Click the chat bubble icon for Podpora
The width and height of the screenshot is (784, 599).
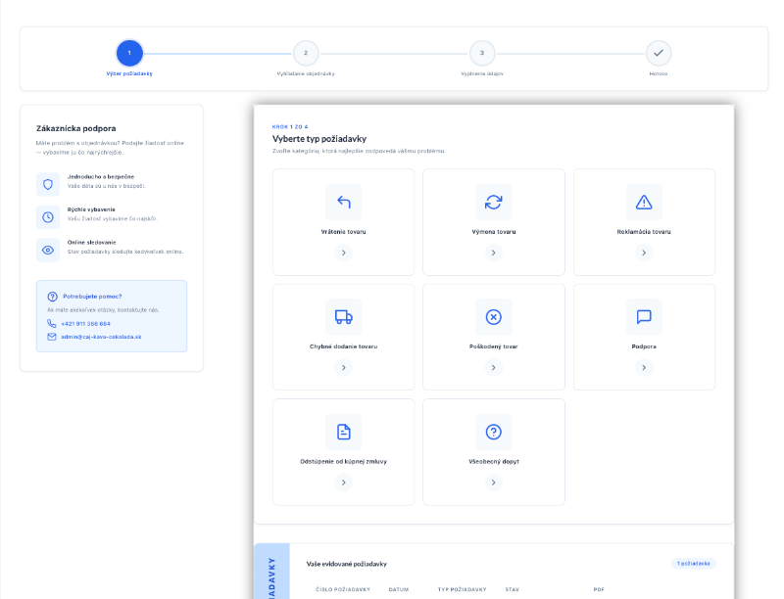(644, 317)
